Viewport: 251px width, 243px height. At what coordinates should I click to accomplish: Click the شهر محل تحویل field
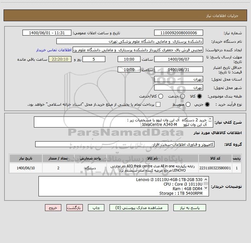coord(179,88)
